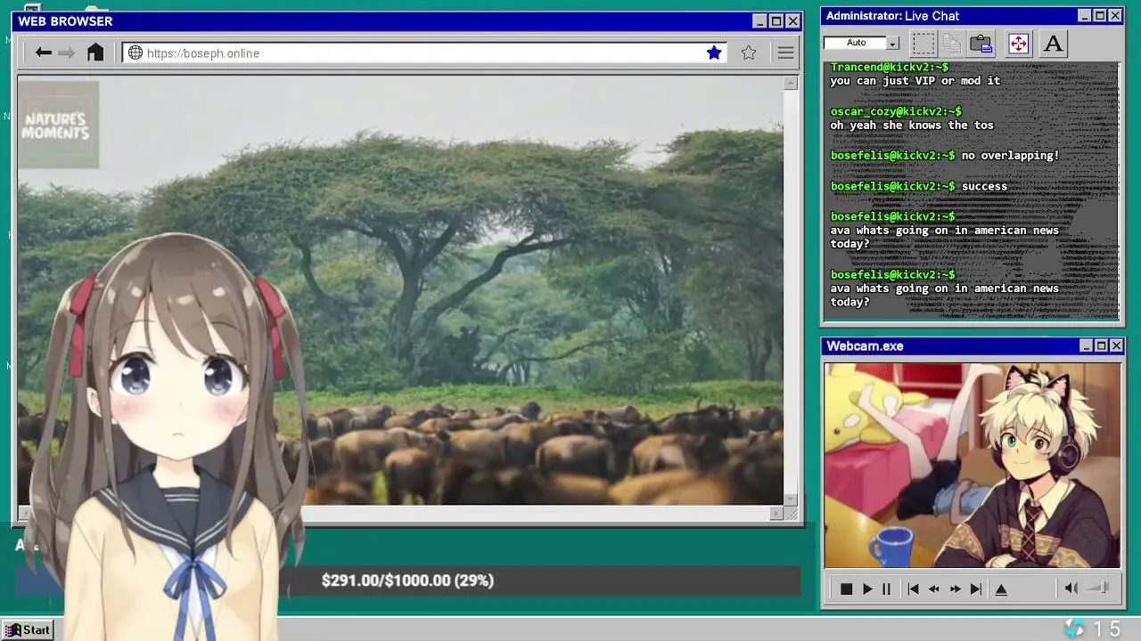Image resolution: width=1141 pixels, height=641 pixels.
Task: Minimize the Web Browser window
Action: (759, 21)
